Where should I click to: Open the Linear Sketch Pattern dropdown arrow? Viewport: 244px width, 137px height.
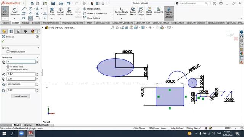(112, 13)
